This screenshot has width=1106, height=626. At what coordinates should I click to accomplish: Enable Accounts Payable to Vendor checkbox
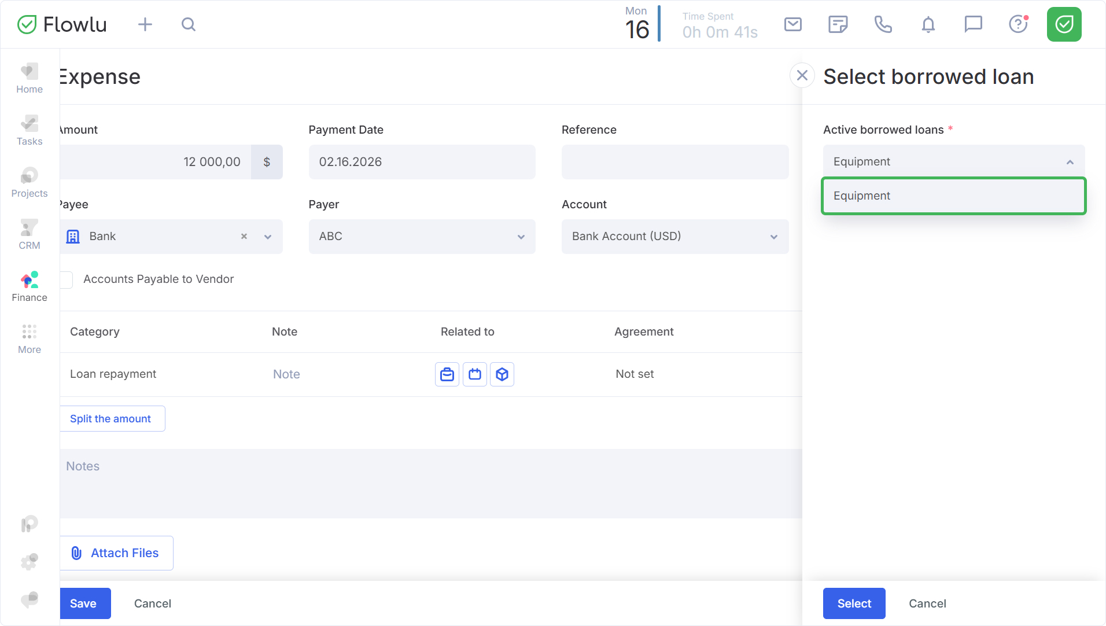(x=67, y=279)
